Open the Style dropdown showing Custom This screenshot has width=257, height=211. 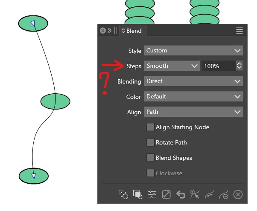tap(193, 50)
